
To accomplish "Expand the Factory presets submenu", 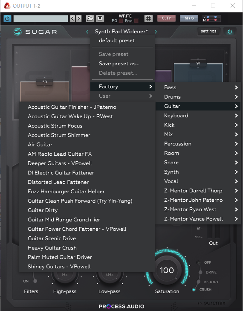I will point(122,87).
